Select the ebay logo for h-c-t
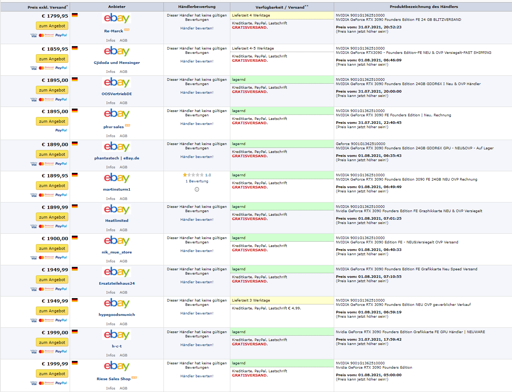The height and width of the screenshot is (392, 512). pyautogui.click(x=117, y=335)
